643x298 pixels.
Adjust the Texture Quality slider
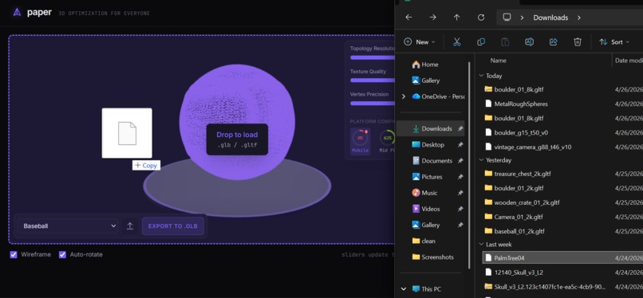(x=372, y=80)
